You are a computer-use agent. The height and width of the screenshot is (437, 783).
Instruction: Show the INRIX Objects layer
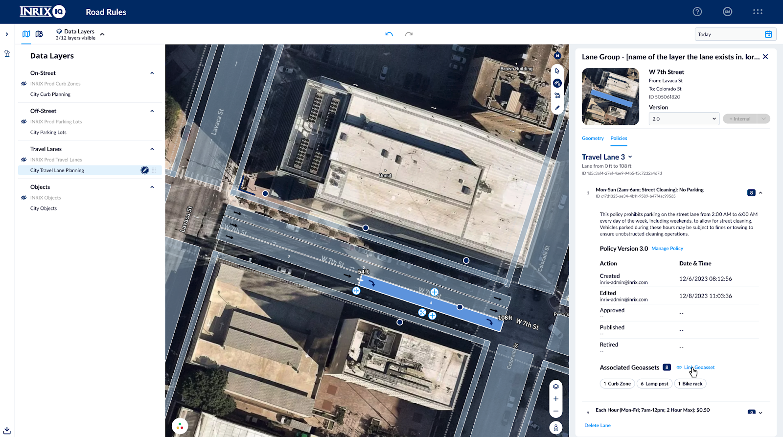pos(24,198)
